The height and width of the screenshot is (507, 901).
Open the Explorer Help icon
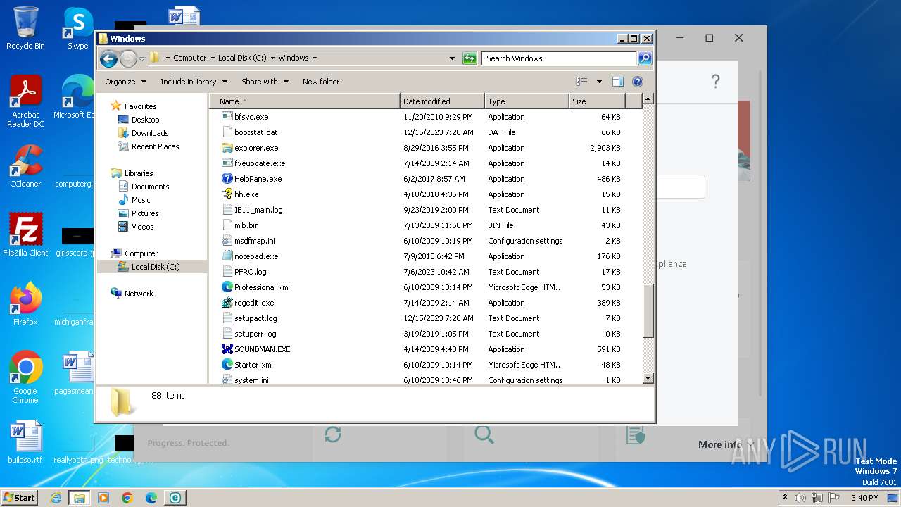tap(638, 82)
